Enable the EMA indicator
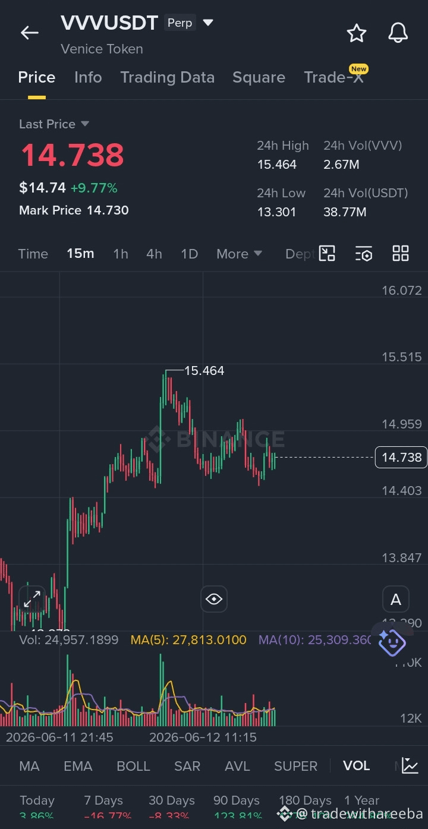This screenshot has height=829, width=428. (78, 766)
